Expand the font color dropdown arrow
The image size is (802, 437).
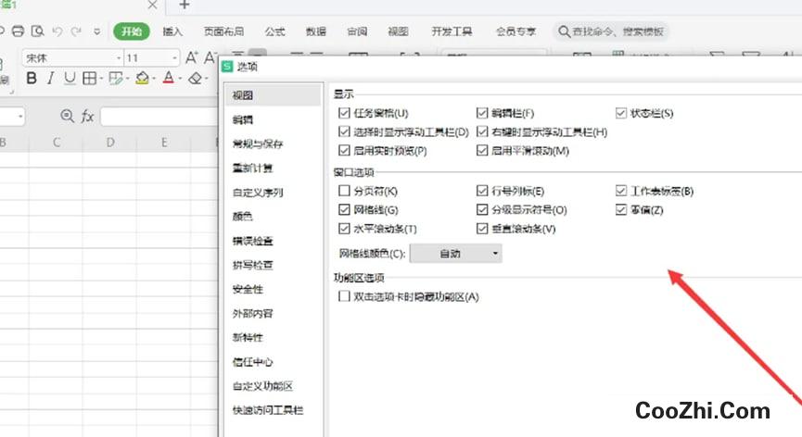point(180,79)
